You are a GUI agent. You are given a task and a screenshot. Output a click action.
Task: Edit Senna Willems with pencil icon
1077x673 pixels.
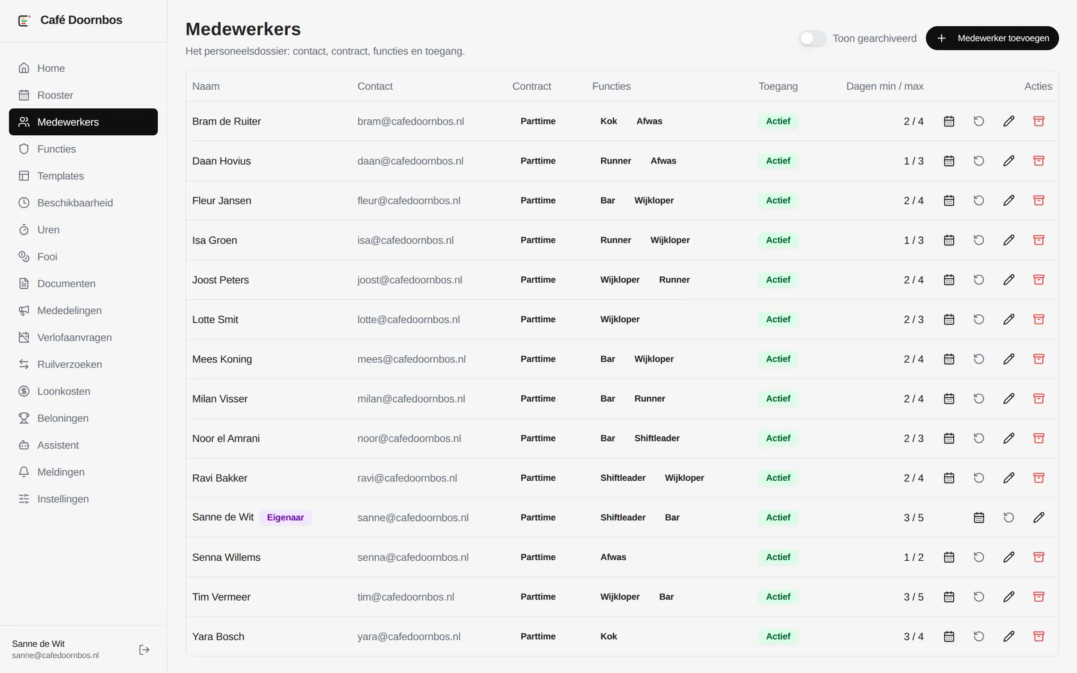click(x=1009, y=557)
